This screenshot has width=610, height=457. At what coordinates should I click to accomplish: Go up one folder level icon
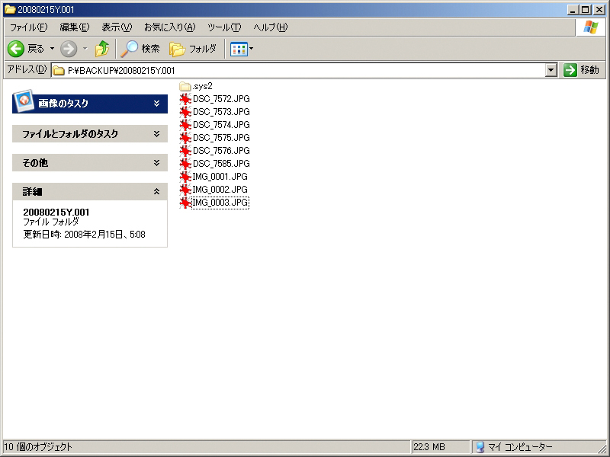coord(102,49)
